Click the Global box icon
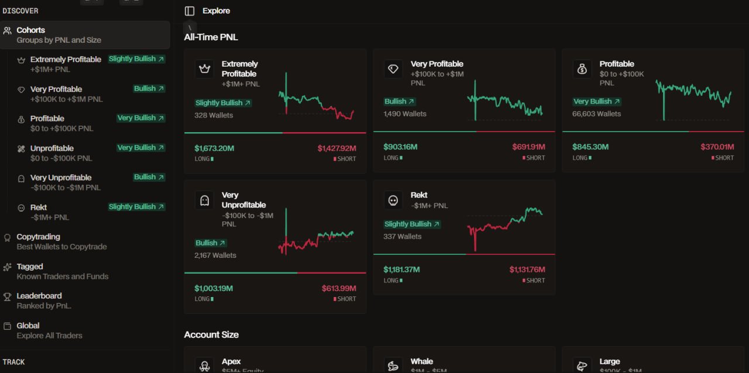This screenshot has height=373, width=749. (7, 326)
